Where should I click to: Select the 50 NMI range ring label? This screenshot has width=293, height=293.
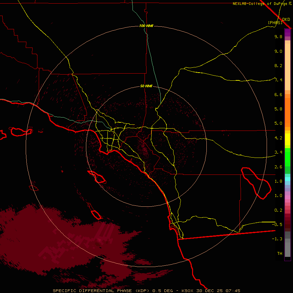click(x=146, y=86)
